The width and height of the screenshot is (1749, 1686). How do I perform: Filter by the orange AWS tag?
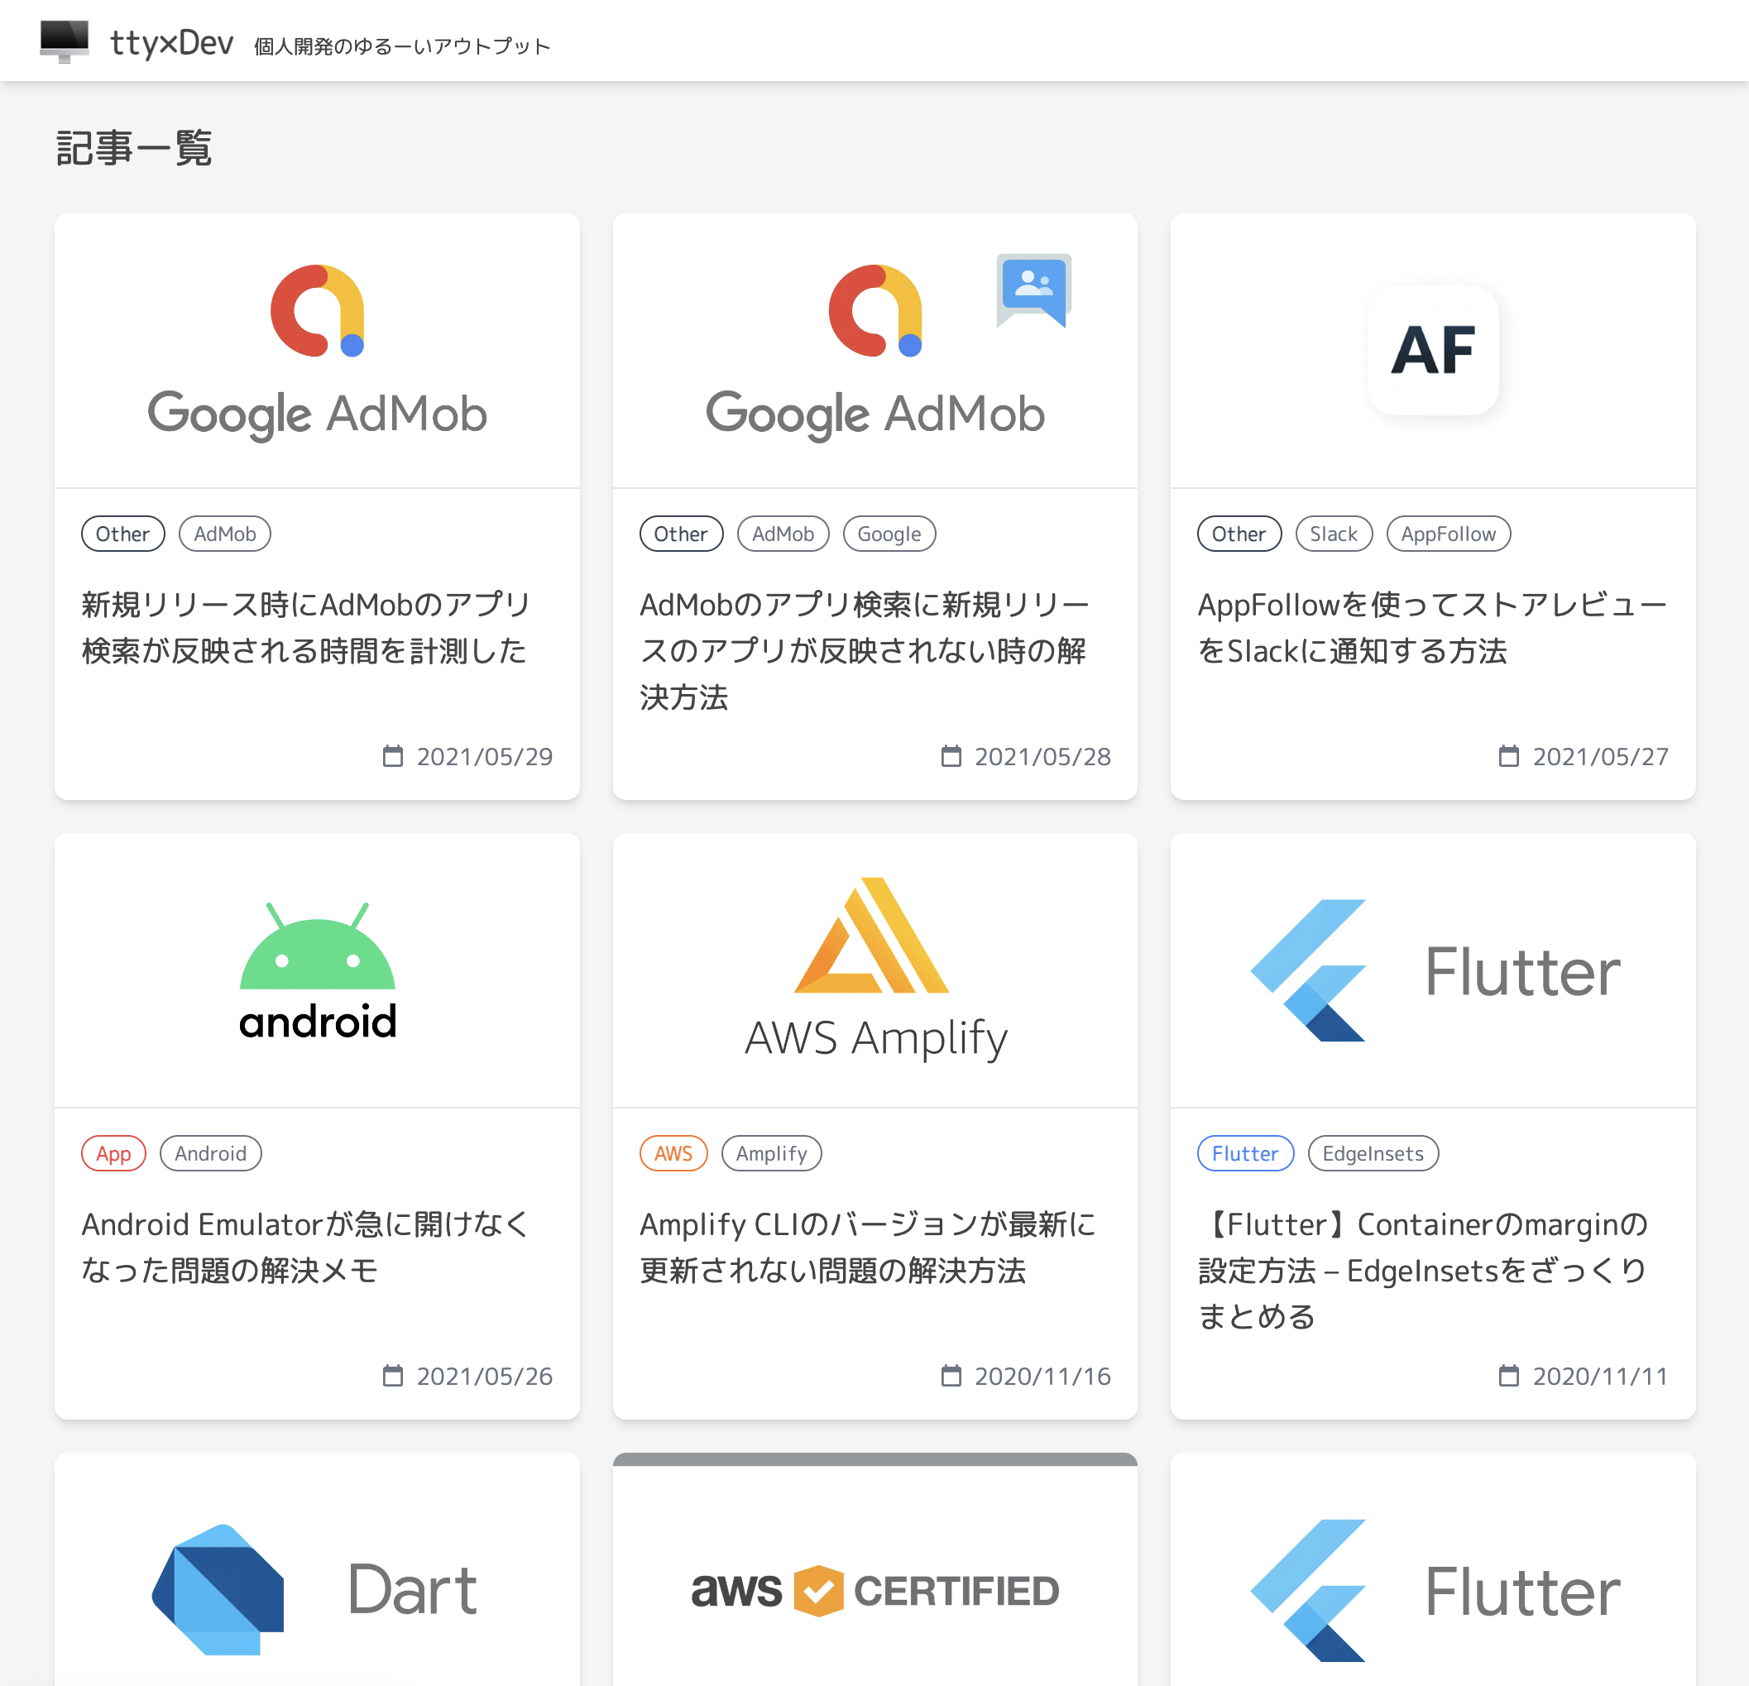coord(673,1152)
